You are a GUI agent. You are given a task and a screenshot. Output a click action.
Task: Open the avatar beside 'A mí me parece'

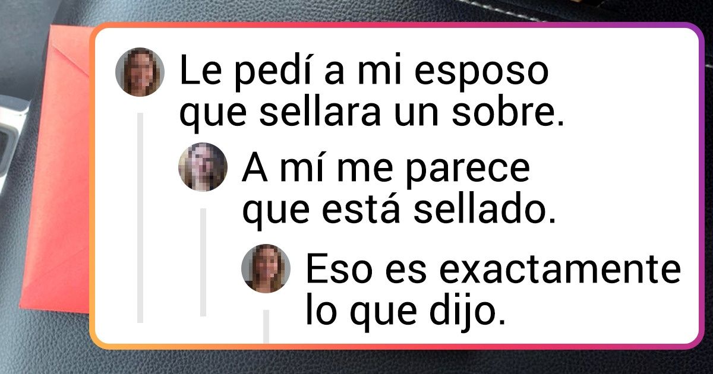coord(203,167)
